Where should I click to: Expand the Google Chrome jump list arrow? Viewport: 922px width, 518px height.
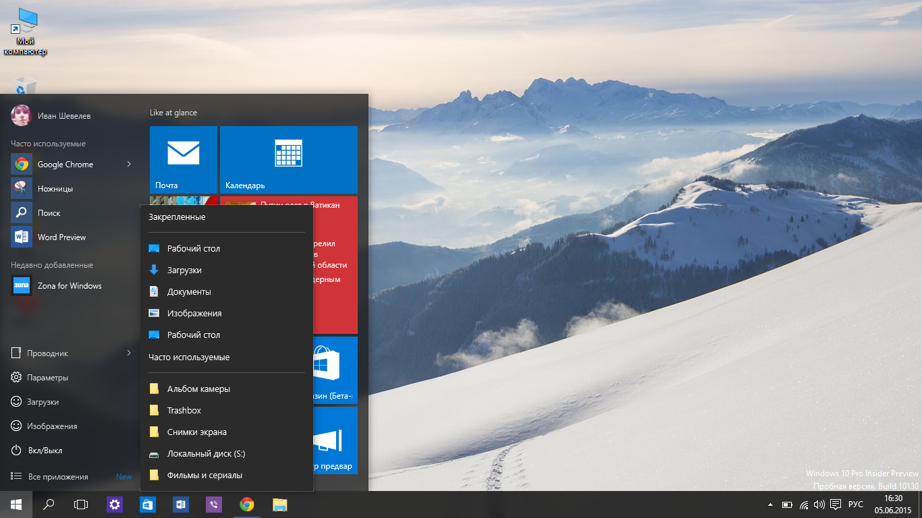pyautogui.click(x=129, y=164)
